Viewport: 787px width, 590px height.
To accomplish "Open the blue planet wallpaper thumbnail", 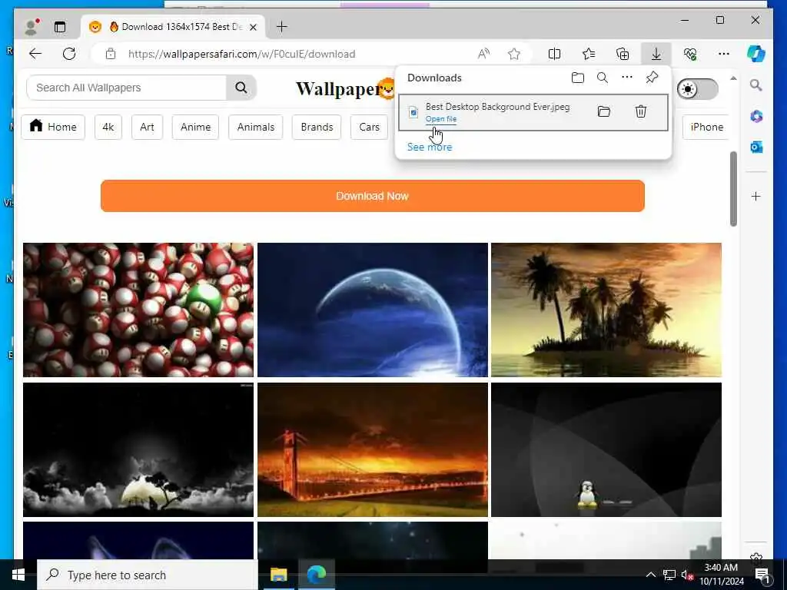I will click(373, 310).
